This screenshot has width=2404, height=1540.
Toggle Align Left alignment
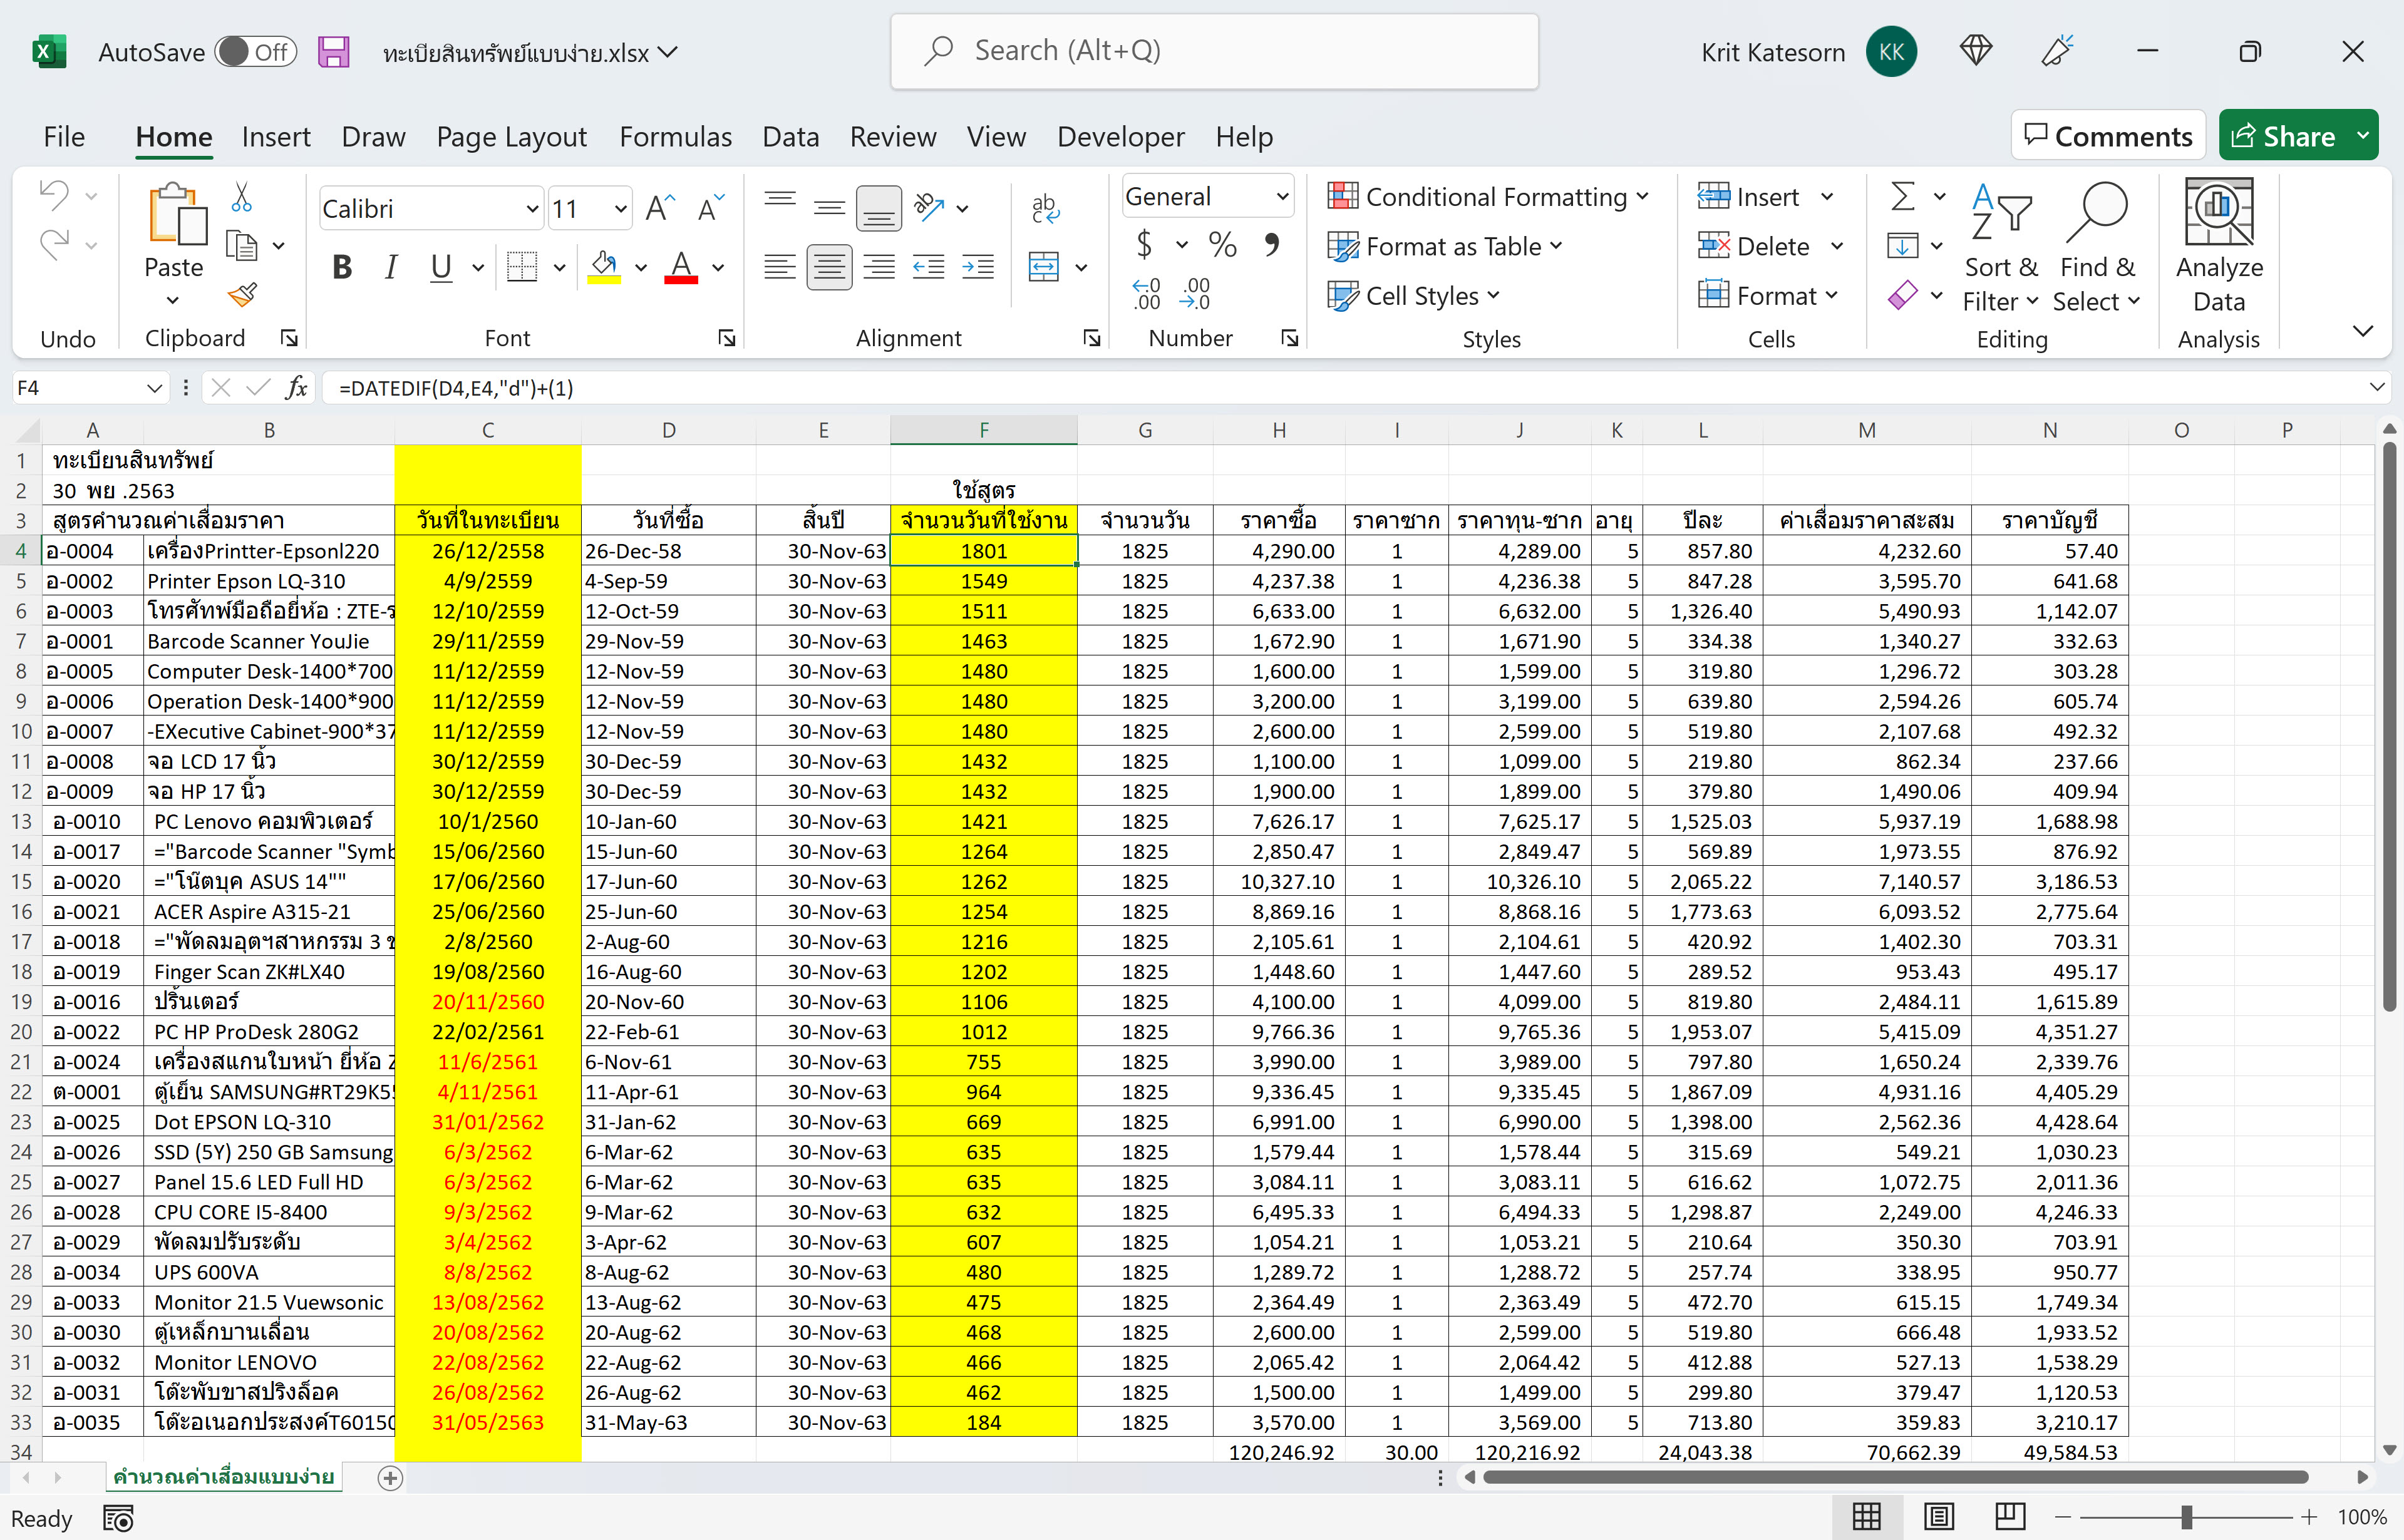[x=780, y=267]
